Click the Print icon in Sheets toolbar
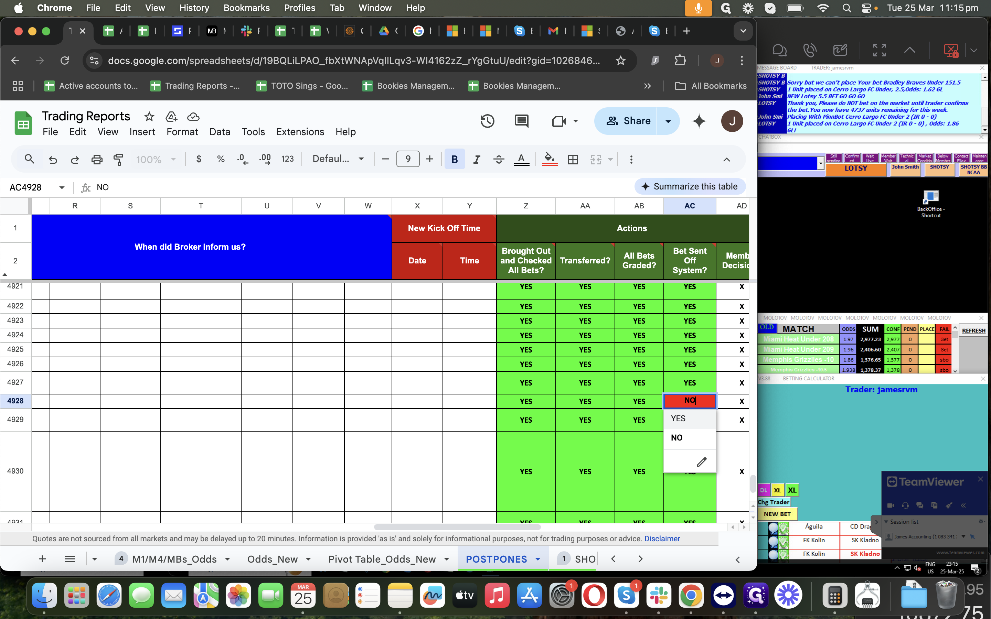Screen dimensions: 991x619 tap(97, 159)
